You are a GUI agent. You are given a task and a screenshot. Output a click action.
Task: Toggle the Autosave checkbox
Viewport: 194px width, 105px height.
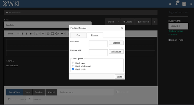tap(9, 99)
